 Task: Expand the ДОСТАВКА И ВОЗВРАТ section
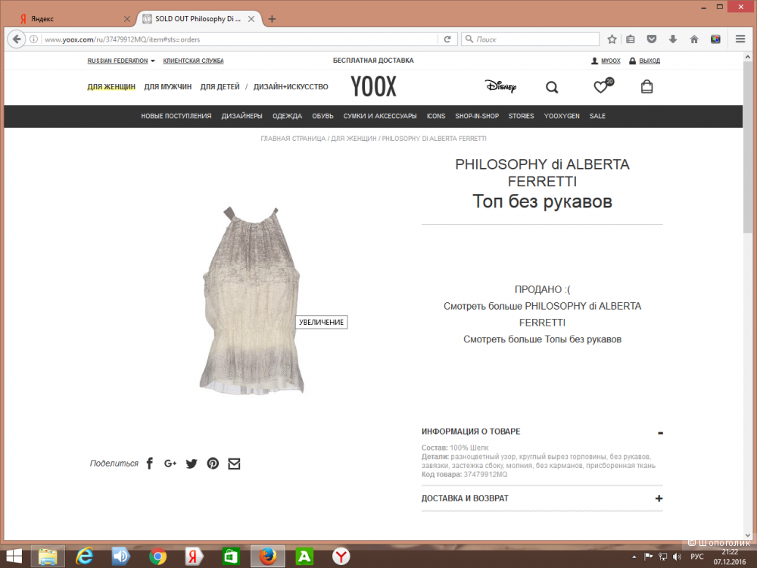[659, 498]
